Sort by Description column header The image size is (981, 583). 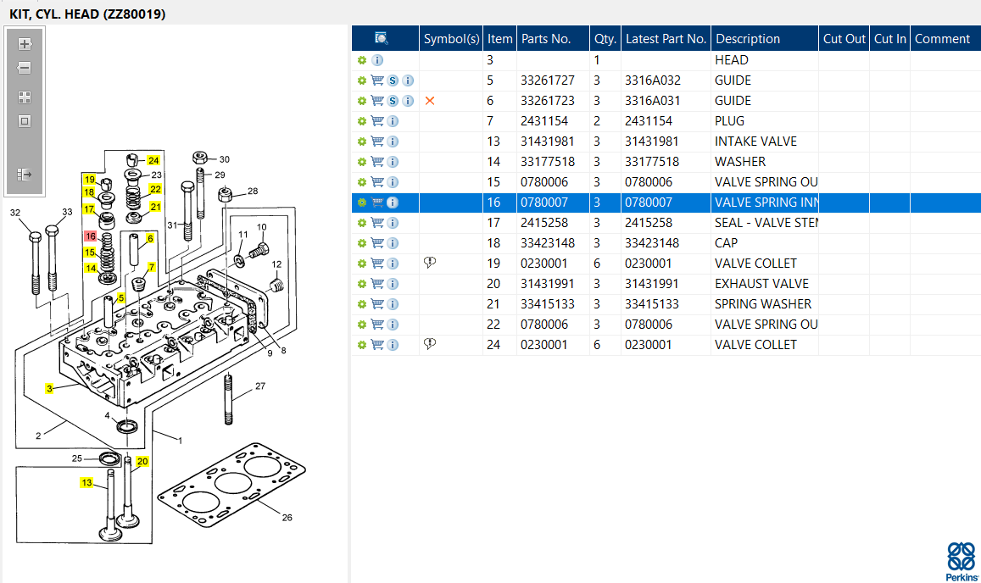747,38
